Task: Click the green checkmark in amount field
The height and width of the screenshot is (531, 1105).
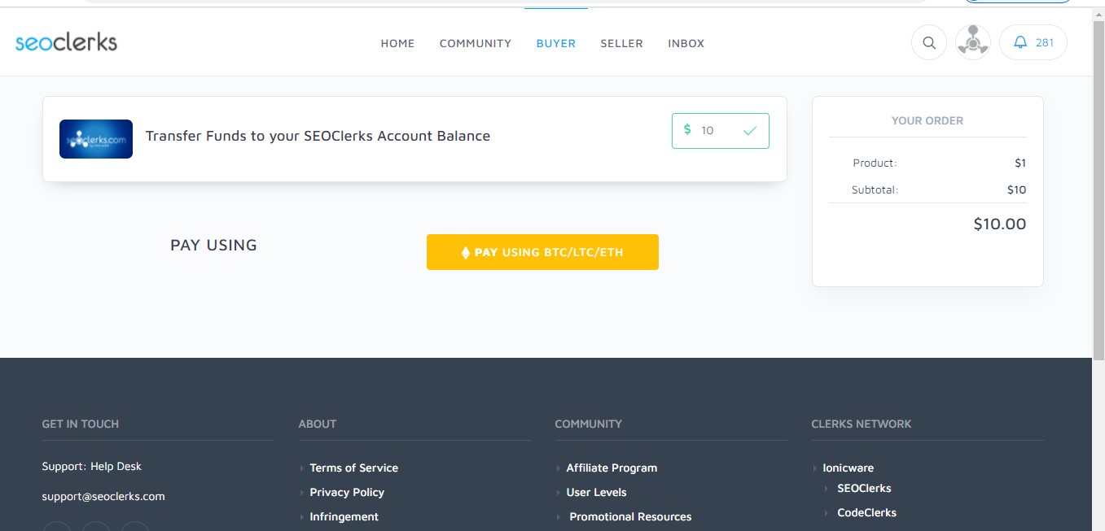Action: click(750, 130)
